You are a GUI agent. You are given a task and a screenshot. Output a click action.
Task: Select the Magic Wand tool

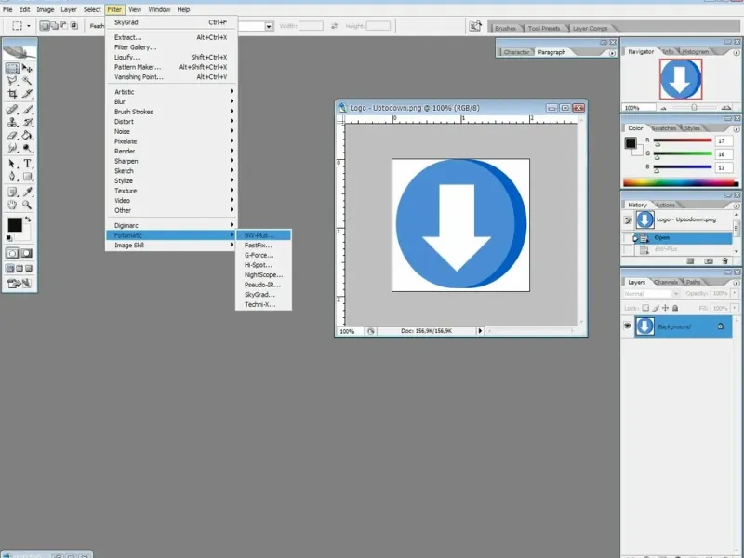(x=27, y=81)
